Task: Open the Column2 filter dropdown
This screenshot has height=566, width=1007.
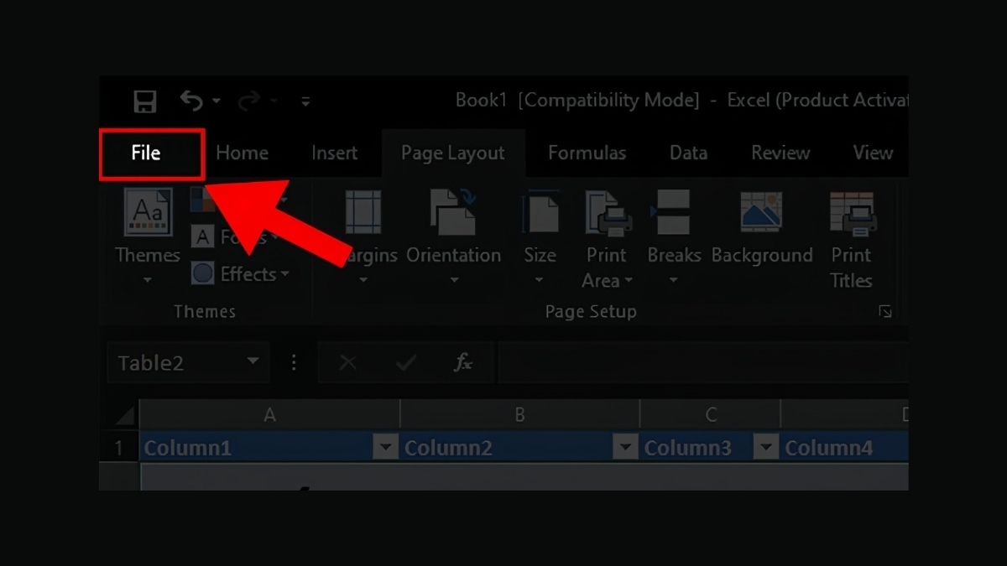Action: tap(625, 448)
